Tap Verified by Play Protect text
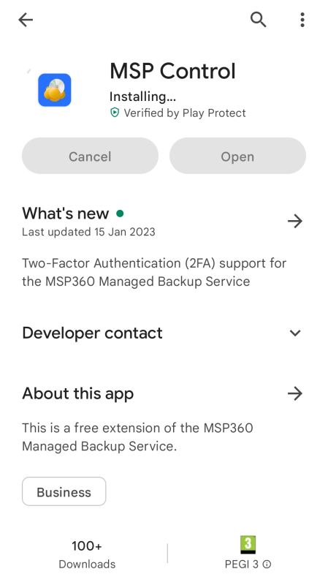Screen dimensions: 328x585 pyautogui.click(x=185, y=113)
